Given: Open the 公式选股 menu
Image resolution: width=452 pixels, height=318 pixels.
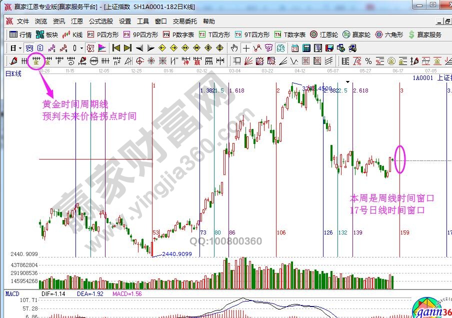Looking at the screenshot, I should coord(101,21).
